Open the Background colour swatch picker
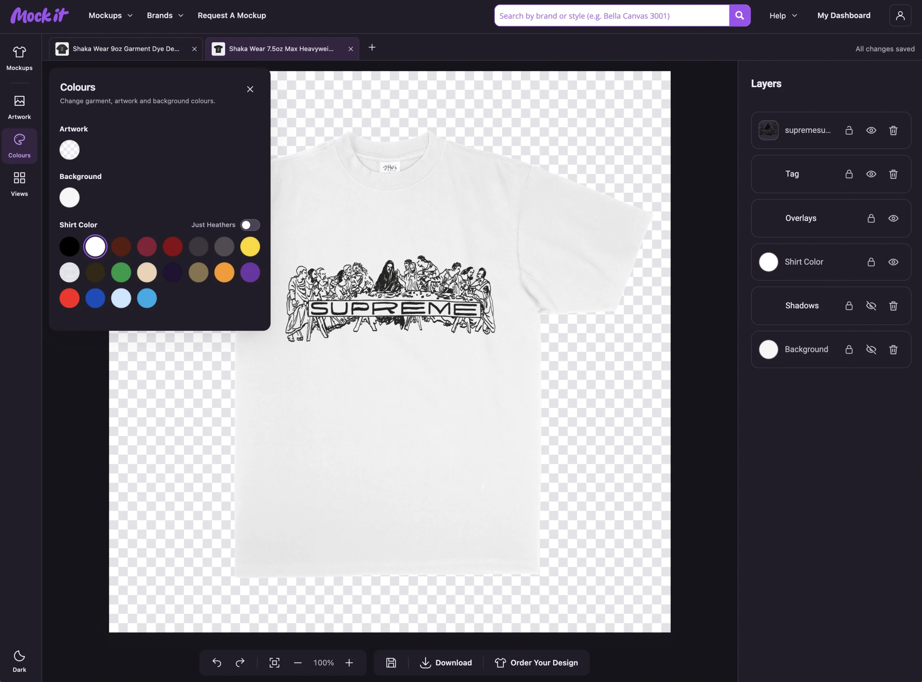 click(70, 198)
